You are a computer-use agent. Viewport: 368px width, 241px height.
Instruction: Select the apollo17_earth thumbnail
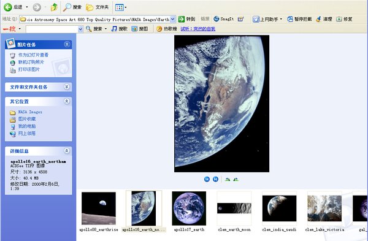[189, 208]
